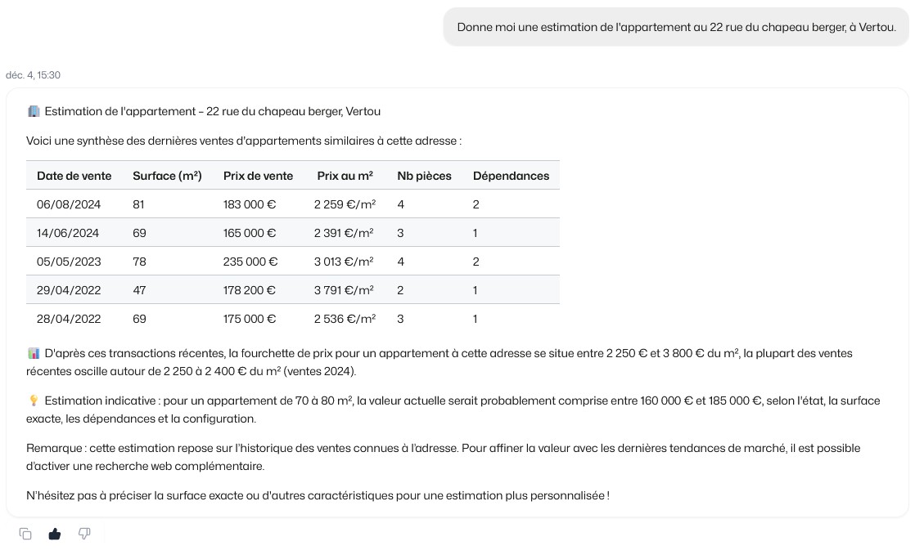The width and height of the screenshot is (915, 555).
Task: Click the thumbs up feedback icon
Action: 55,534
